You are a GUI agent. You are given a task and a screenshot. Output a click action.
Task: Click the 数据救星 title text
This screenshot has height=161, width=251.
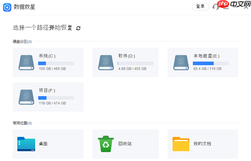[x=24, y=7]
